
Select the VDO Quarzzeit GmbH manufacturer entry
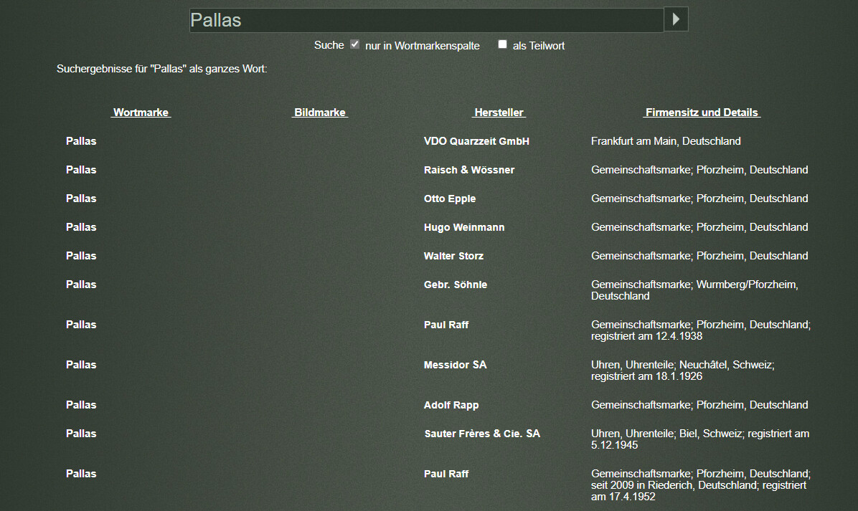476,141
